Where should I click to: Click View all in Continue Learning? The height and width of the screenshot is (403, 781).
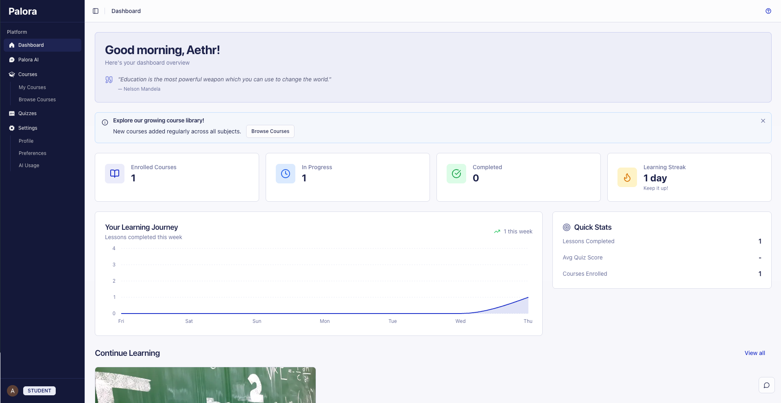point(755,353)
